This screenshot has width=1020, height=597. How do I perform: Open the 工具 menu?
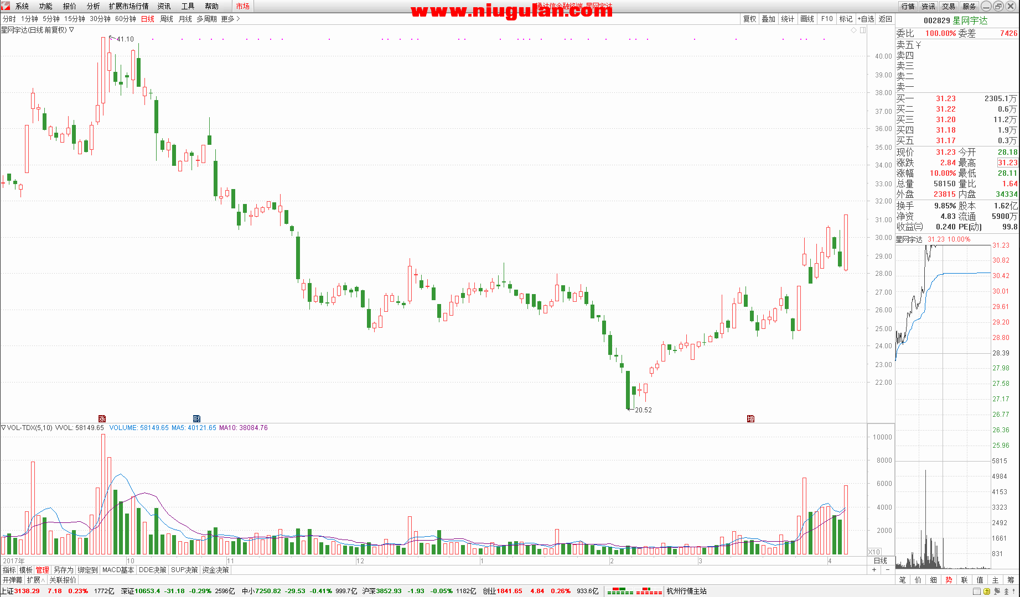(188, 6)
